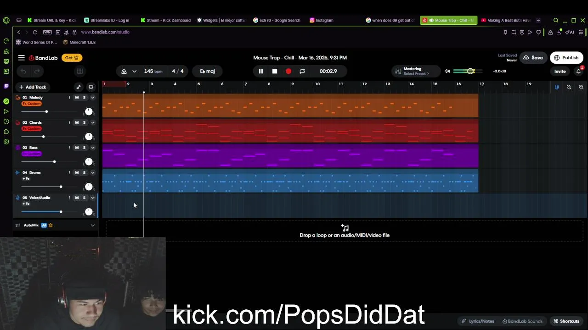The height and width of the screenshot is (330, 588).
Task: Stop playback
Action: tap(274, 71)
